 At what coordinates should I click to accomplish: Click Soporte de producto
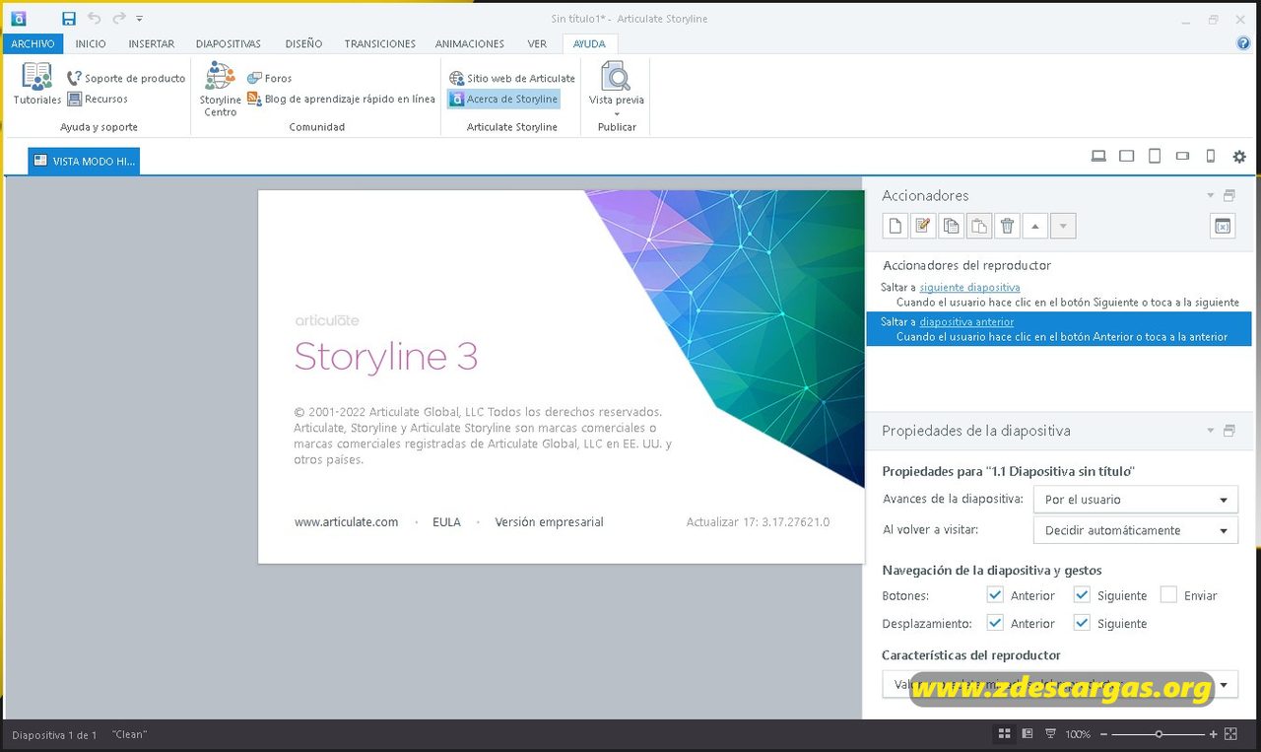point(126,78)
